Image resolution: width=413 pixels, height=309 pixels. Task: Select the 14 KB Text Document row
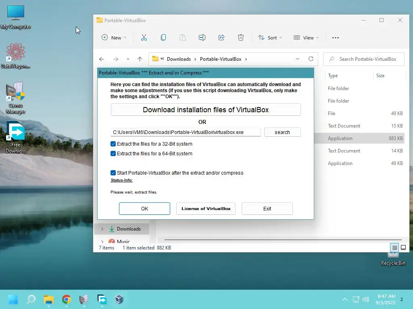[359, 151]
